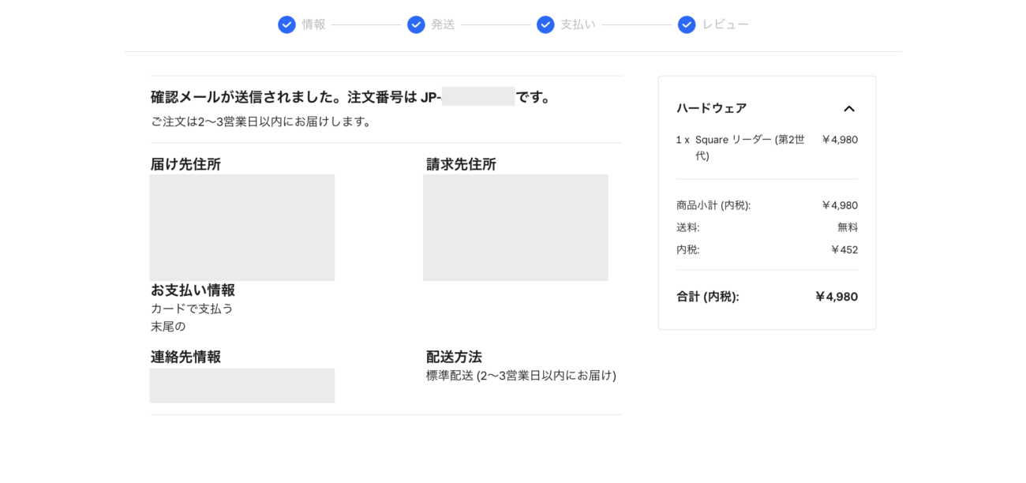The width and height of the screenshot is (1026, 483).
Task: Click the 内税 label above the total
Action: (x=687, y=249)
